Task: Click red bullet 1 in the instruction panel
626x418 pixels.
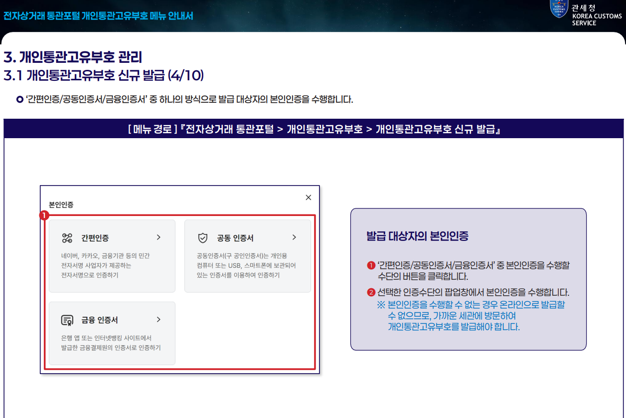Action: click(x=370, y=265)
